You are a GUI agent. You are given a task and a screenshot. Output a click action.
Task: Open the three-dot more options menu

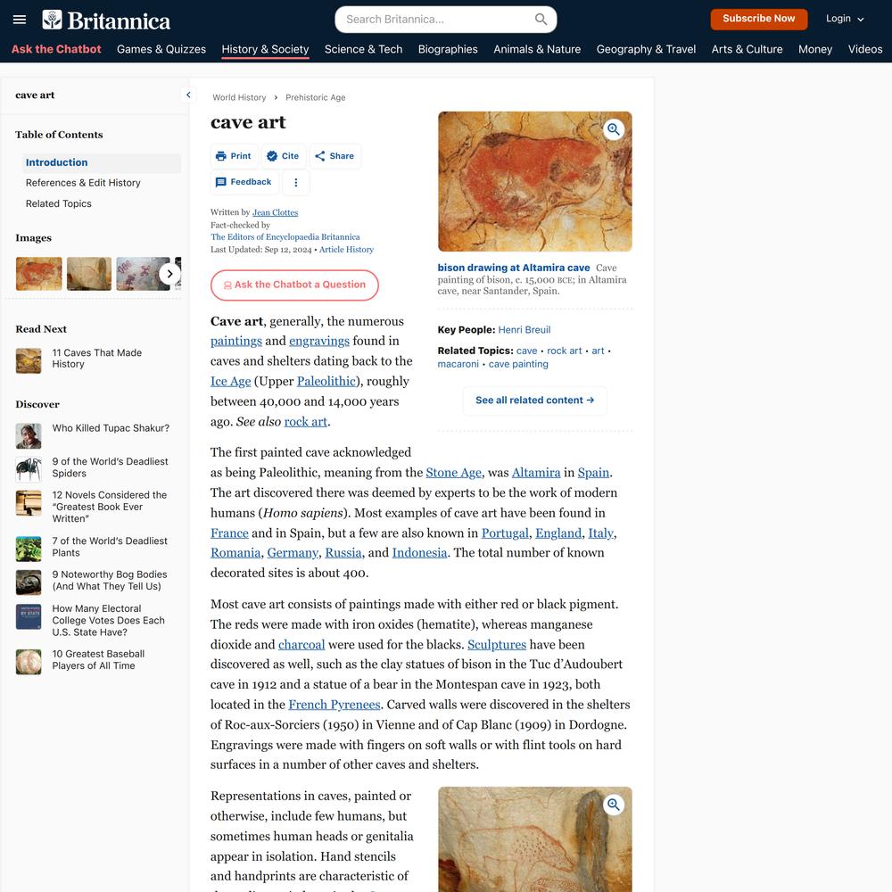296,183
